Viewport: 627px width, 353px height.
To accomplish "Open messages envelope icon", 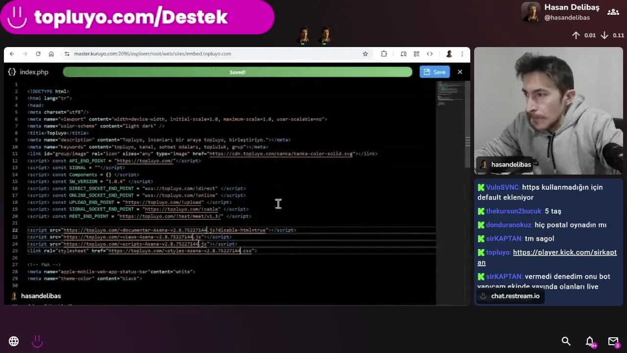I will pyautogui.click(x=613, y=341).
